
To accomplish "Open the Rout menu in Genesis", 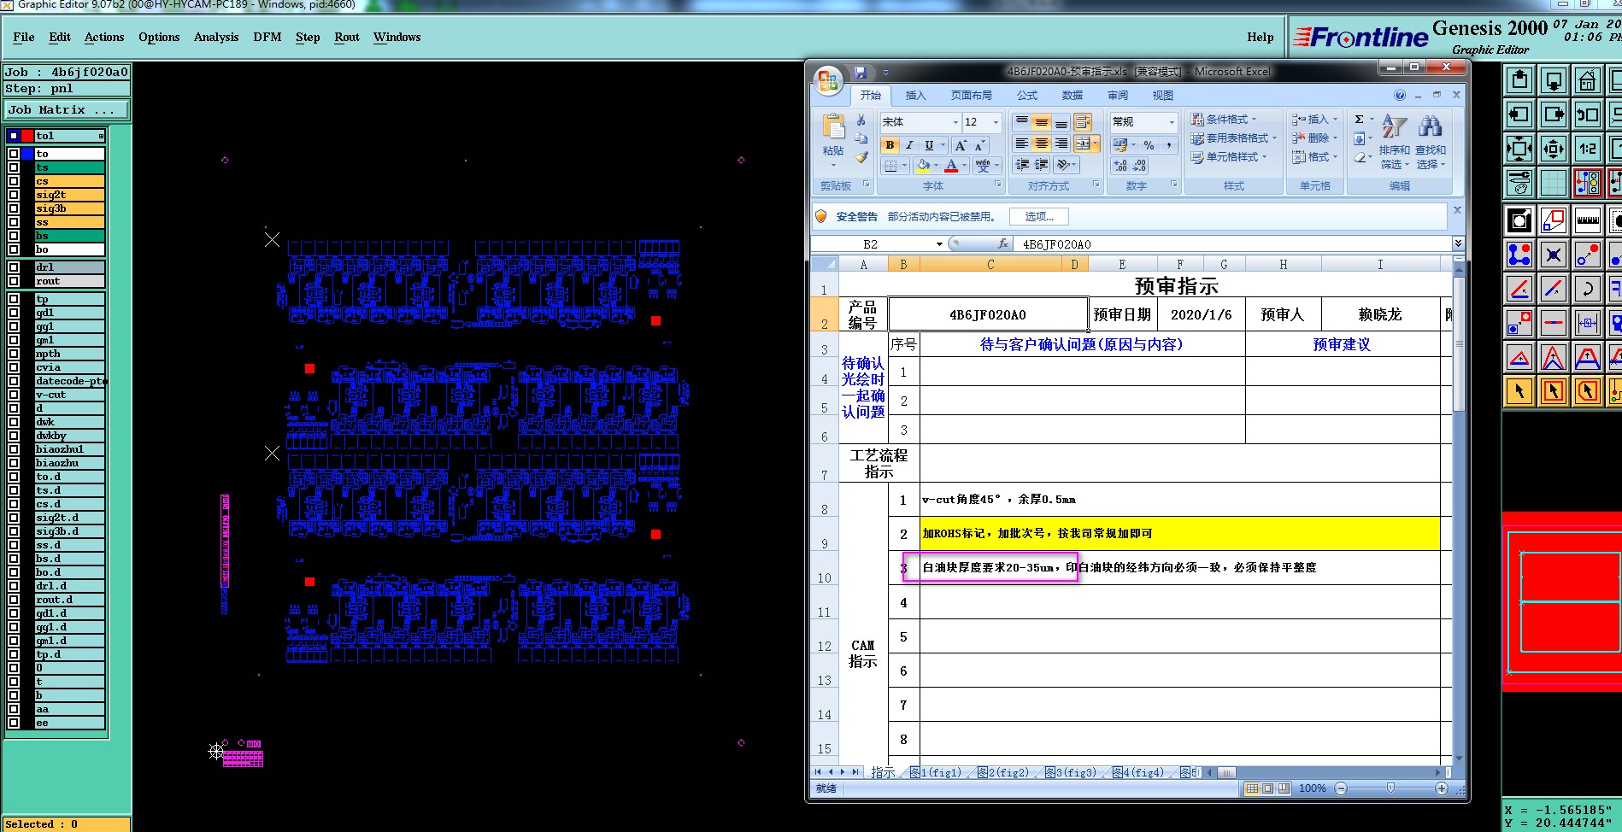I will (347, 37).
